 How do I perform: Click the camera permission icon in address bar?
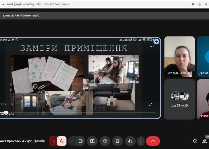192,4
